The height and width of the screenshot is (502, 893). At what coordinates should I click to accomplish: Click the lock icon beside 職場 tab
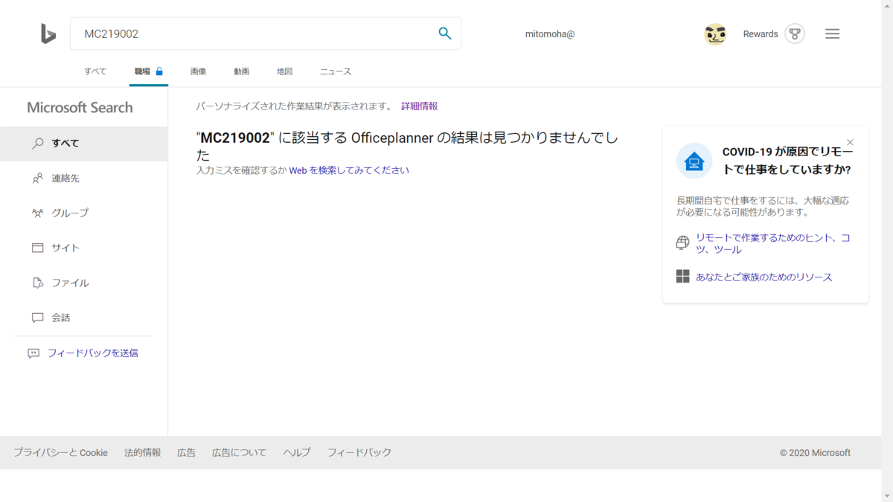159,71
